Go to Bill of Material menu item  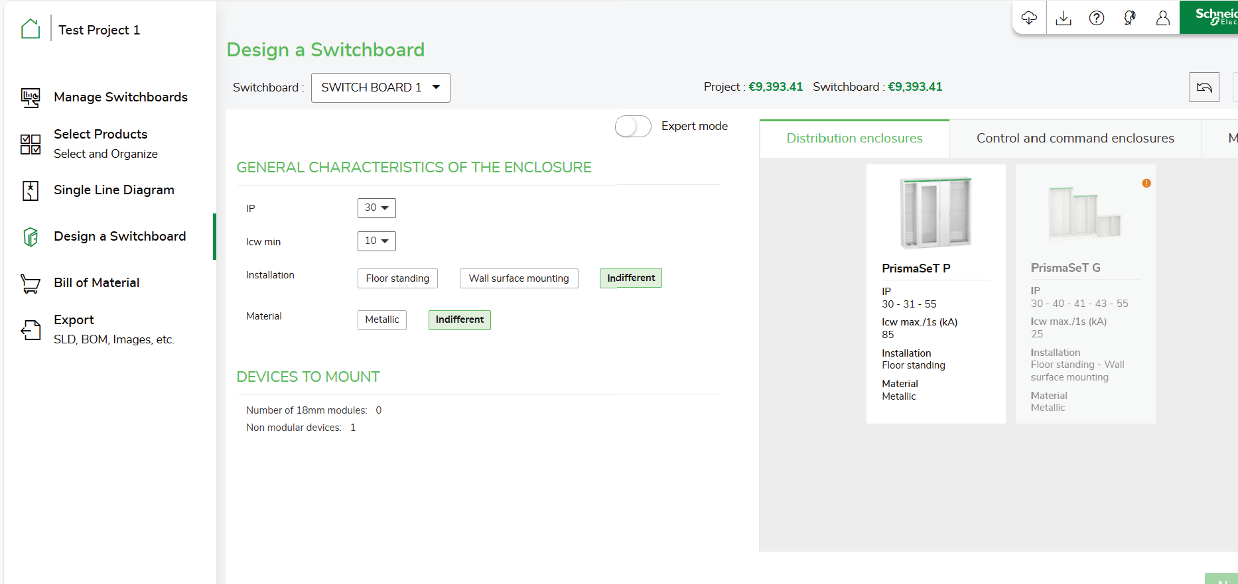(97, 283)
